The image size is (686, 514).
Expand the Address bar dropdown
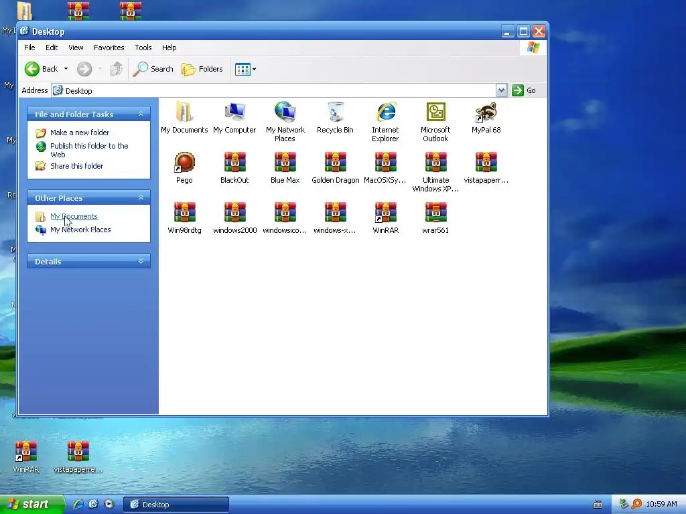pos(501,90)
